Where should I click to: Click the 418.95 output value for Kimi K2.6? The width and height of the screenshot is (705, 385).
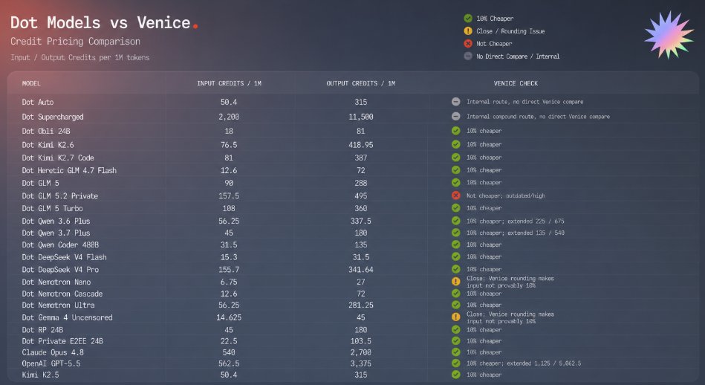click(360, 145)
